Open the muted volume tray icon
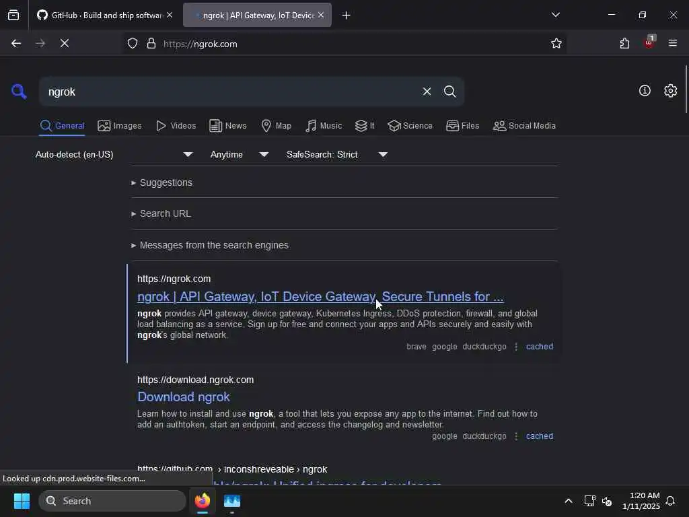This screenshot has height=517, width=689. point(608,501)
